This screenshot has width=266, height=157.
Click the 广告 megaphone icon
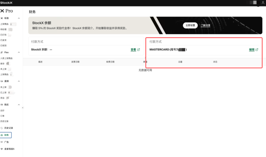pos(2,142)
